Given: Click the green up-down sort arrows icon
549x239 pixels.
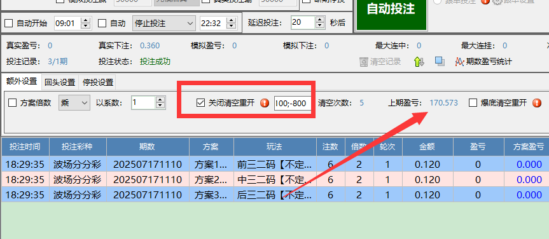Looking at the screenshot, I should [419, 62].
